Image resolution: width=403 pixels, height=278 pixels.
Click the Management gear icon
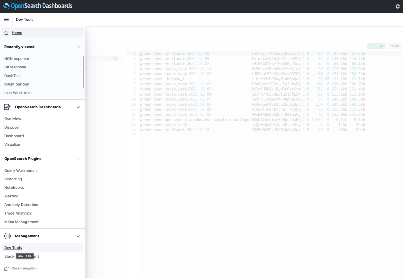click(x=7, y=236)
